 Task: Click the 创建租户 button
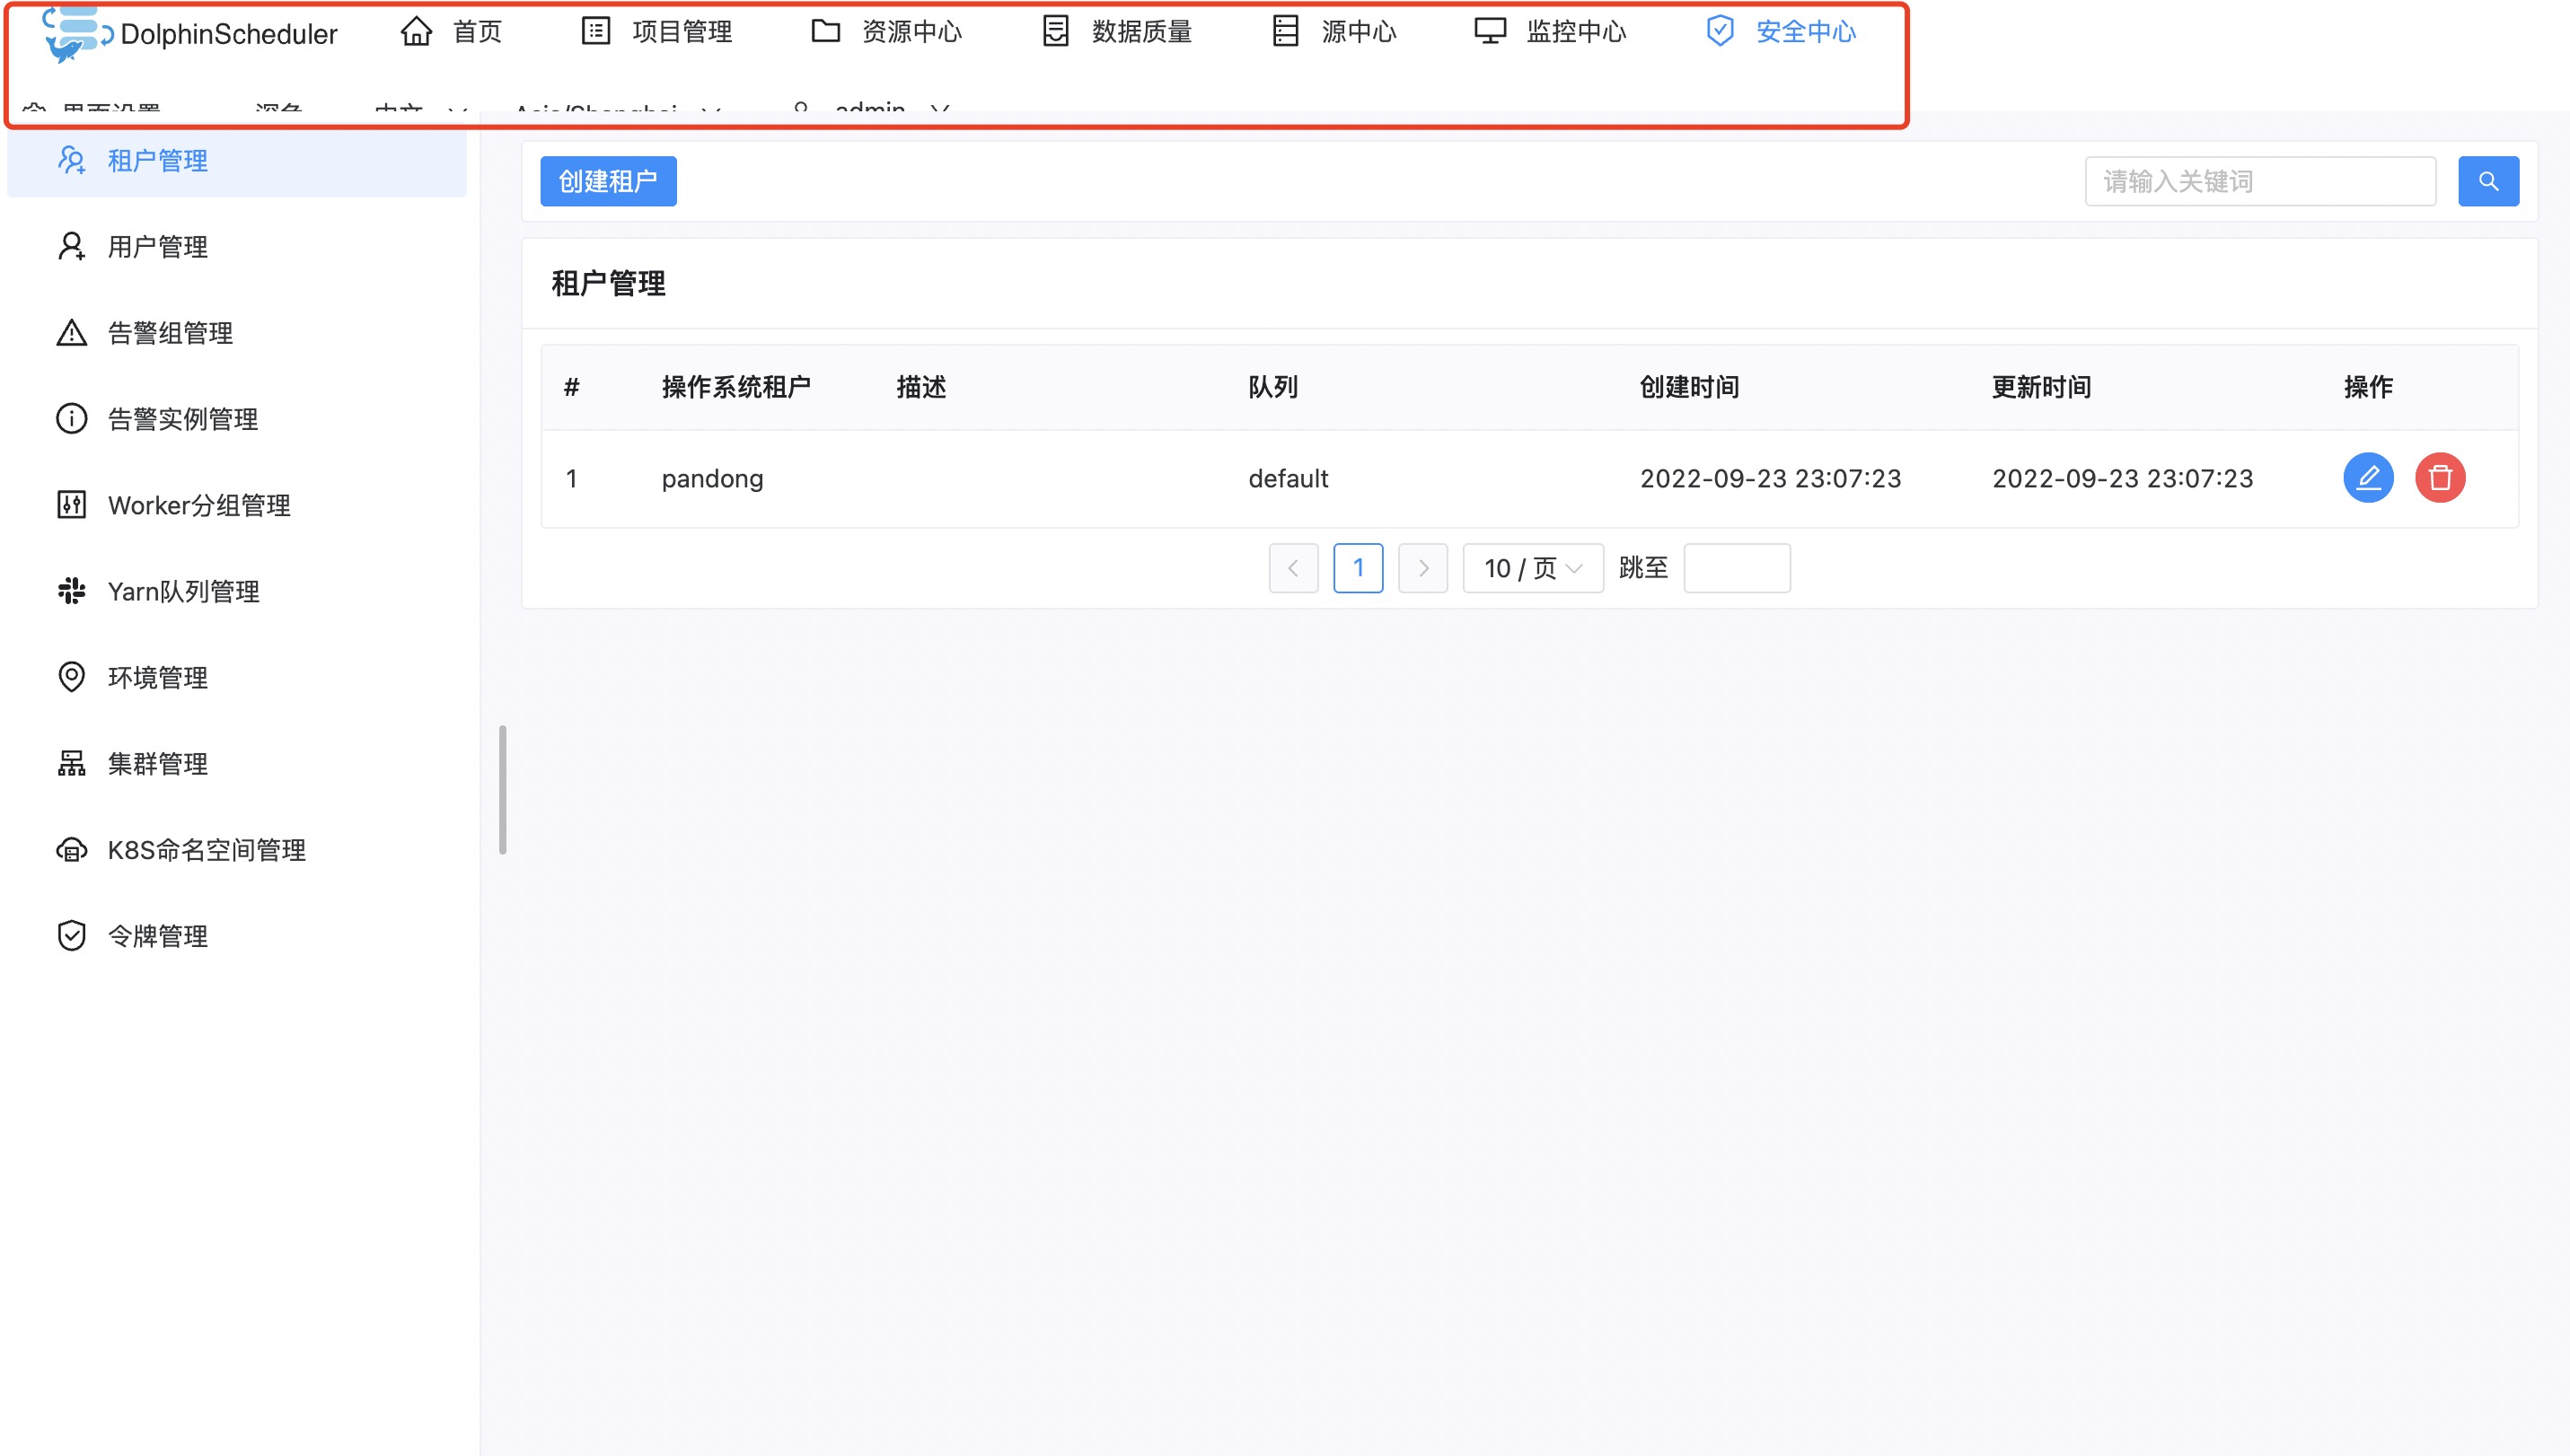pyautogui.click(x=607, y=181)
